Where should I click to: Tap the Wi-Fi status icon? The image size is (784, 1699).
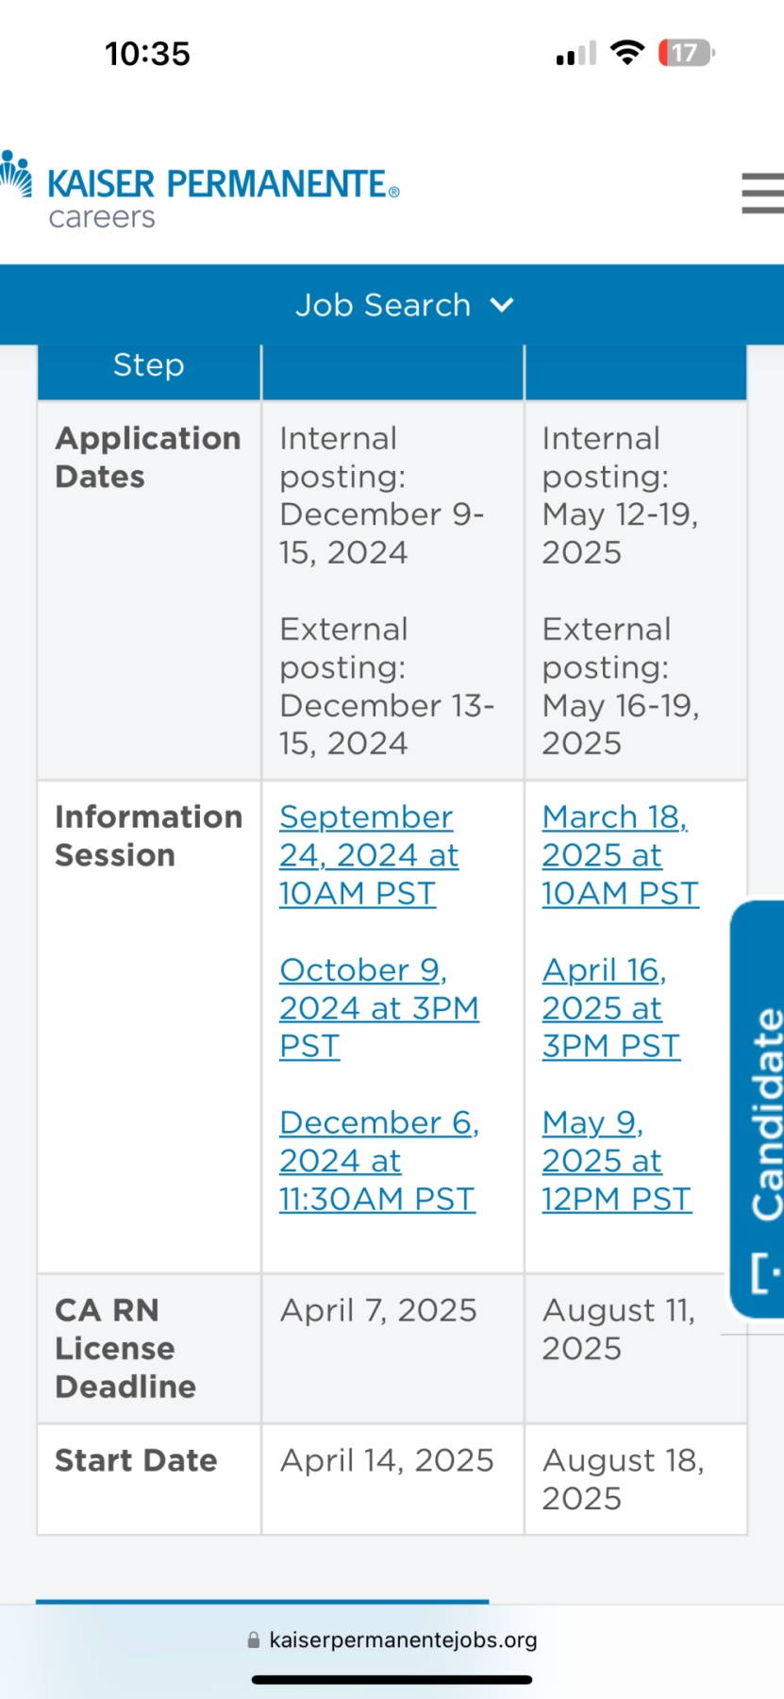626,53
